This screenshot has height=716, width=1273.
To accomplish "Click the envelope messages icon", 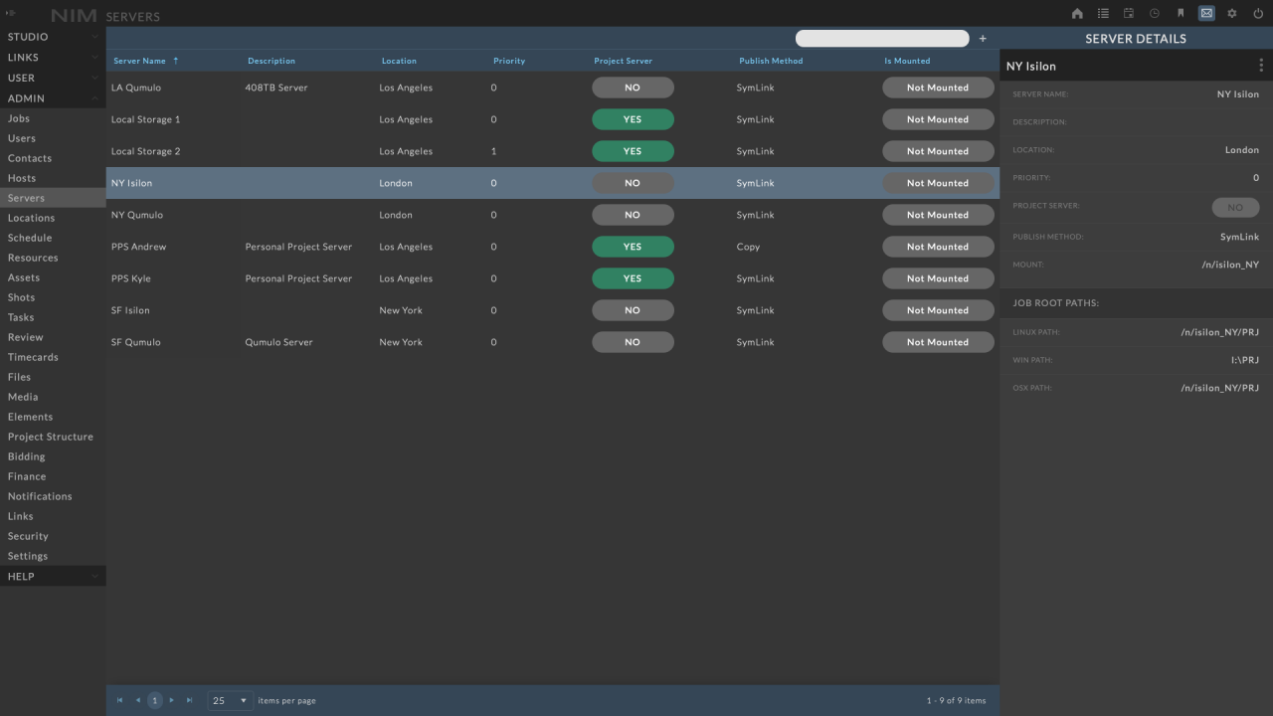I will click(1206, 14).
